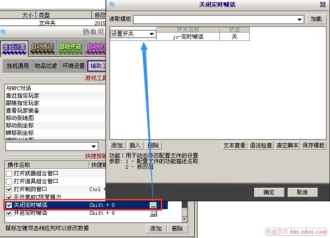Click the 确定 confirm button
330x238 pixels.
click(269, 192)
